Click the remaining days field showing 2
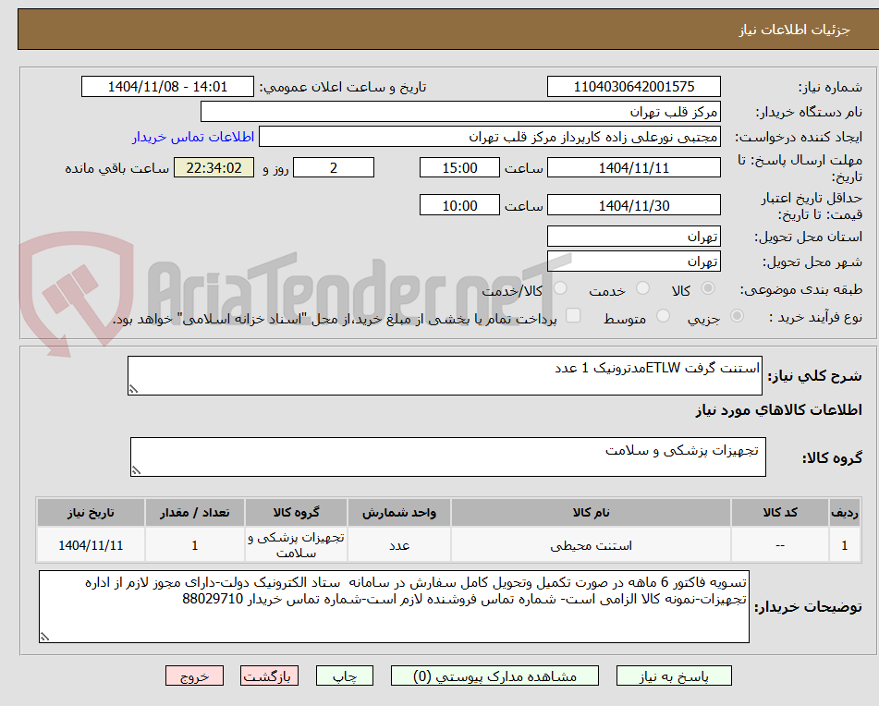Viewport: 879px width, 706px height. pyautogui.click(x=334, y=167)
